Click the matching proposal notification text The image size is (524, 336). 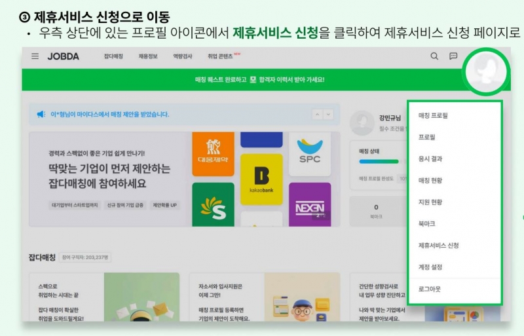coord(109,114)
